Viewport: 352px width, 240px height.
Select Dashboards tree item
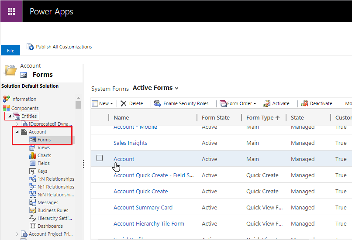click(x=50, y=226)
